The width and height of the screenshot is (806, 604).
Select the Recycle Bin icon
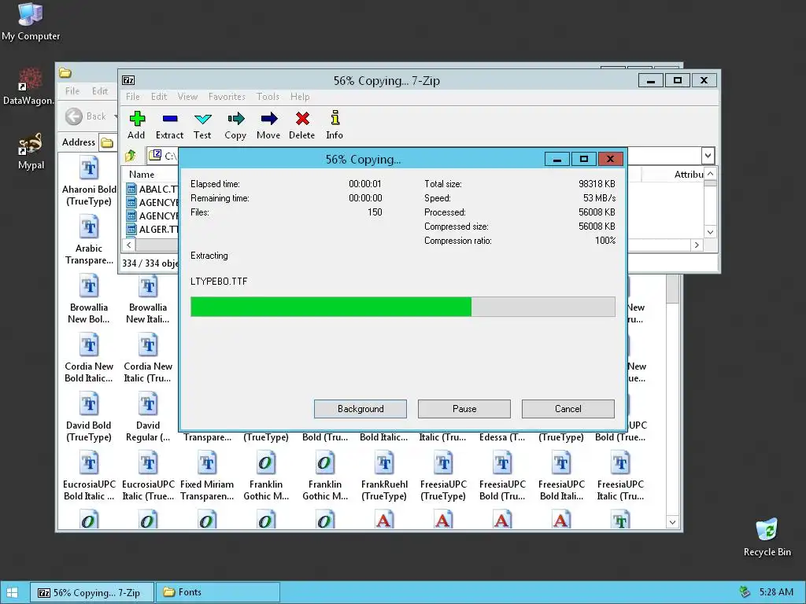click(x=767, y=537)
